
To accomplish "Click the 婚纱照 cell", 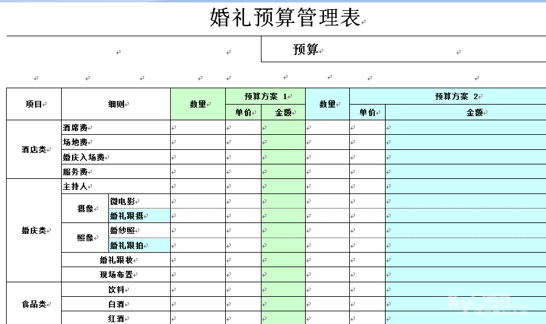I will point(122,230).
